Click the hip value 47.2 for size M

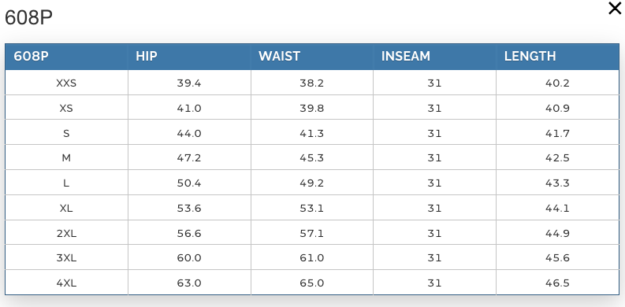[189, 158]
